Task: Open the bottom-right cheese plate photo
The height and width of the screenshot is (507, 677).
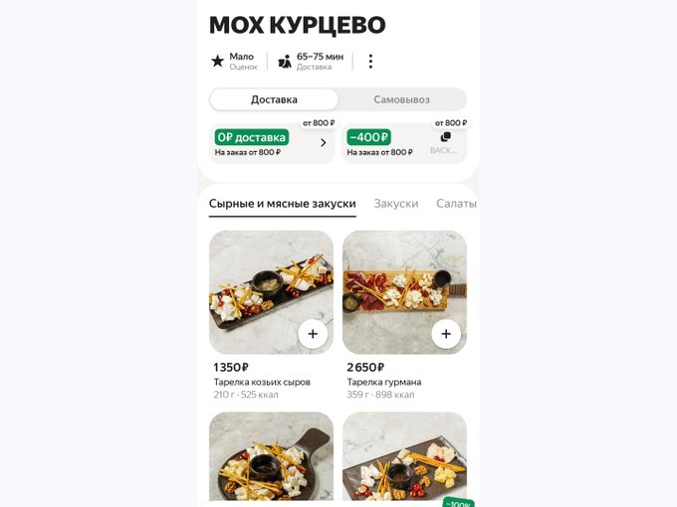Action: pos(404,457)
